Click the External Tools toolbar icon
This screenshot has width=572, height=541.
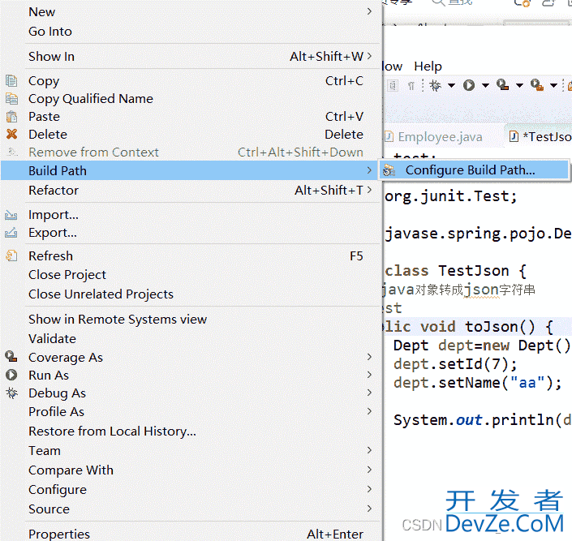(536, 85)
